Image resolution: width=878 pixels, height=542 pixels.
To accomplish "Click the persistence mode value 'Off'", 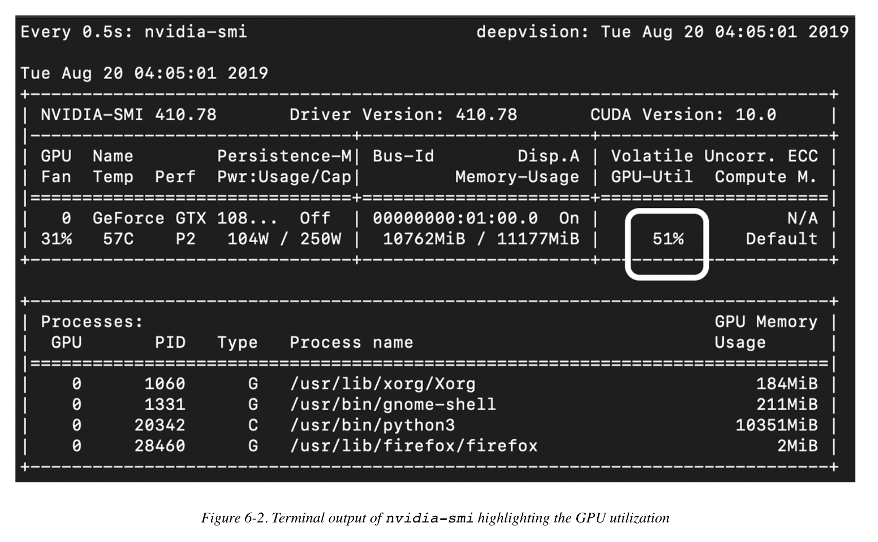I will pyautogui.click(x=315, y=218).
